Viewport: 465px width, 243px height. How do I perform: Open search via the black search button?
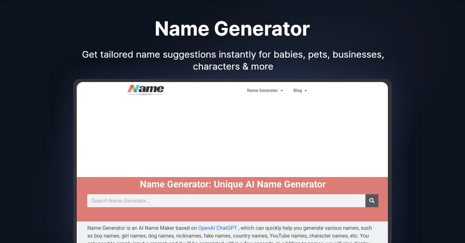click(372, 200)
